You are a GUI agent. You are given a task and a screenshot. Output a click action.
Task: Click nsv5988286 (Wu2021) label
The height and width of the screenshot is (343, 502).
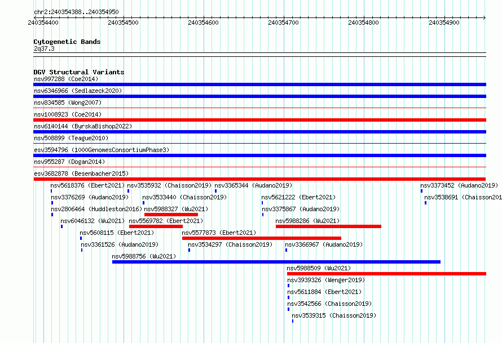[x=307, y=221]
